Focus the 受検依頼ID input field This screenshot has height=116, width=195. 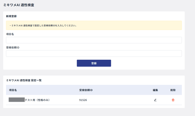click(x=94, y=53)
